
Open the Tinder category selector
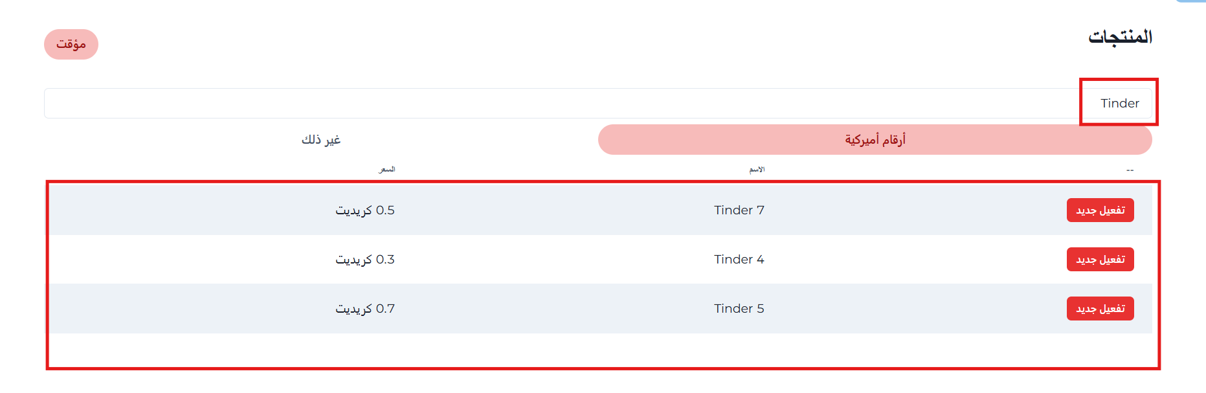tap(1119, 103)
